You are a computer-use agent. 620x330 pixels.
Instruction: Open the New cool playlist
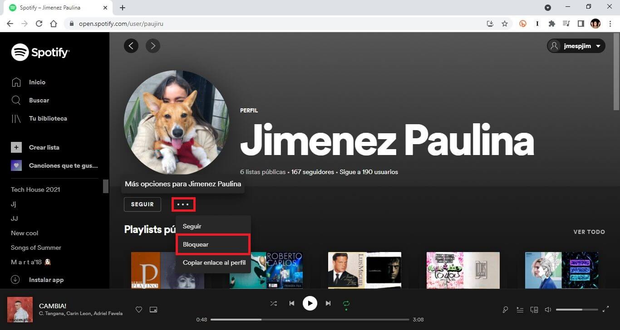pyautogui.click(x=25, y=233)
